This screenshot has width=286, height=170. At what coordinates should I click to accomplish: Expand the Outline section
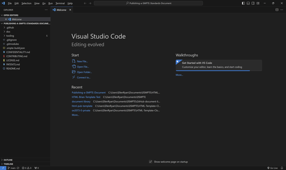coord(8,160)
